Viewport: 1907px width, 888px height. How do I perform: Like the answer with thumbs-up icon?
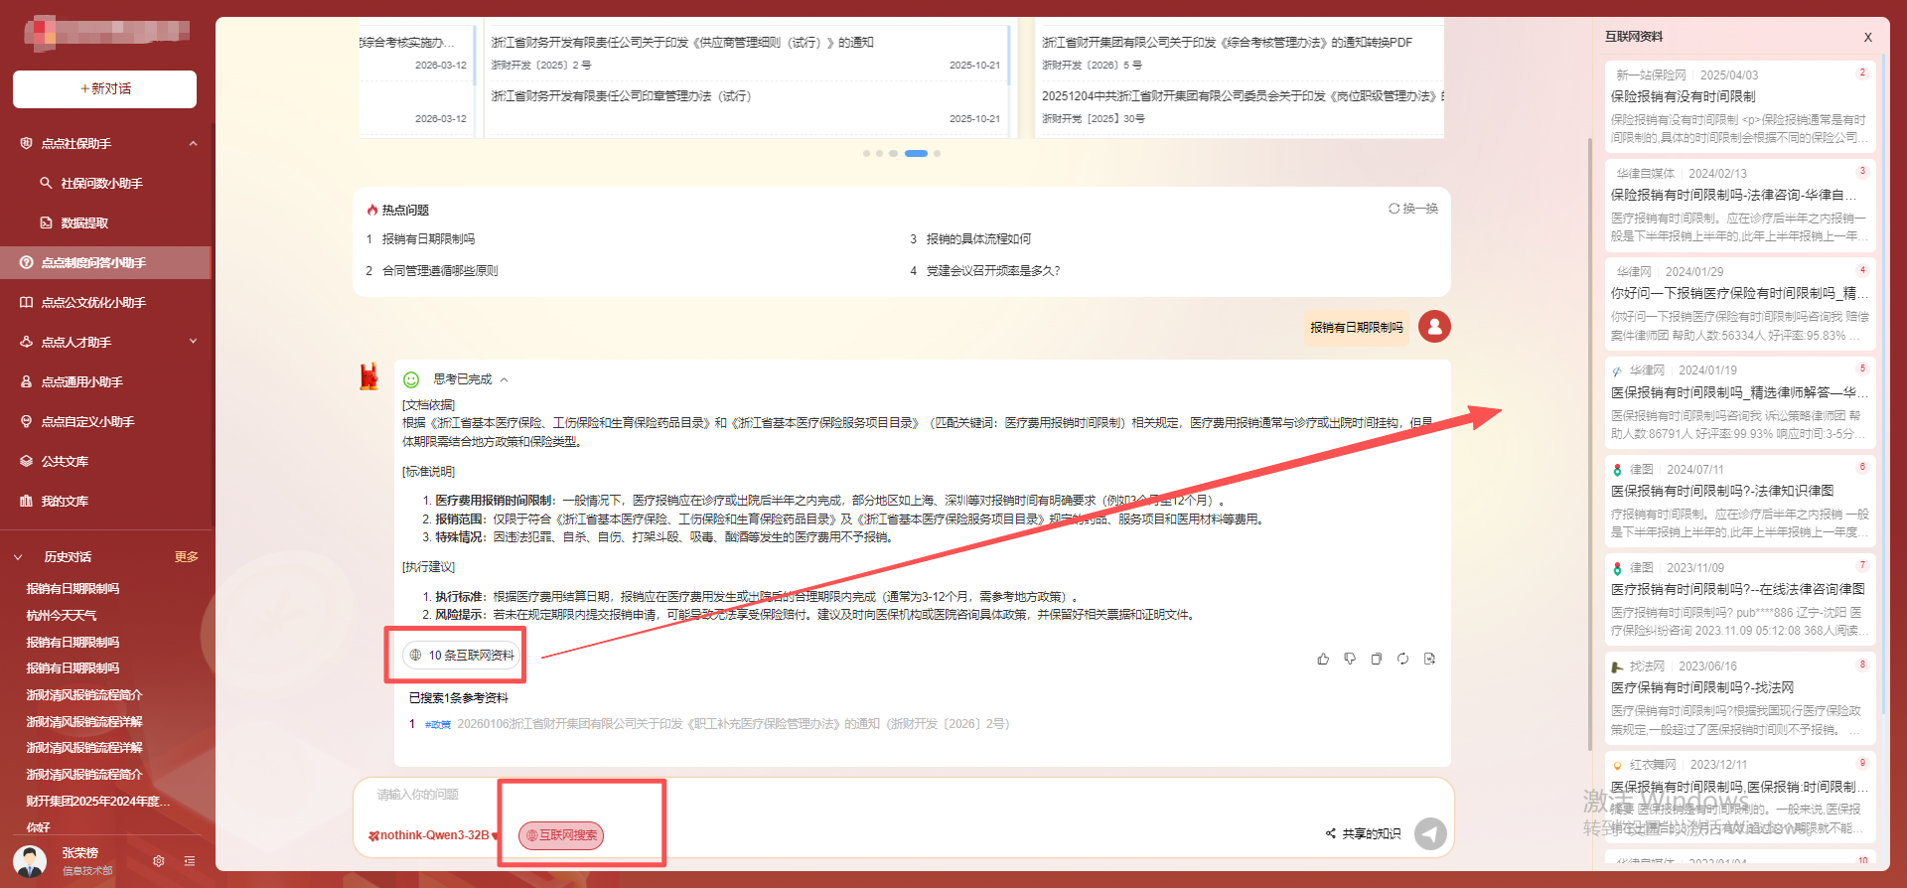point(1323,659)
